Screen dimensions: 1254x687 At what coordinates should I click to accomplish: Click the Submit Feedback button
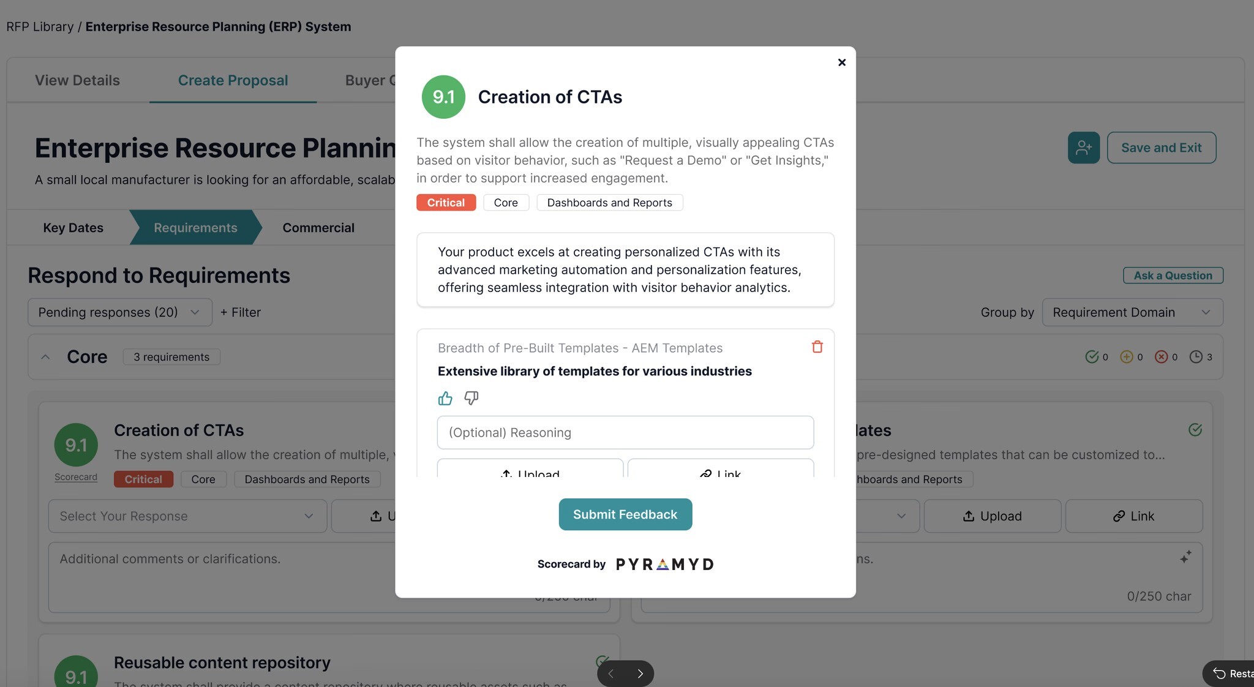point(625,514)
